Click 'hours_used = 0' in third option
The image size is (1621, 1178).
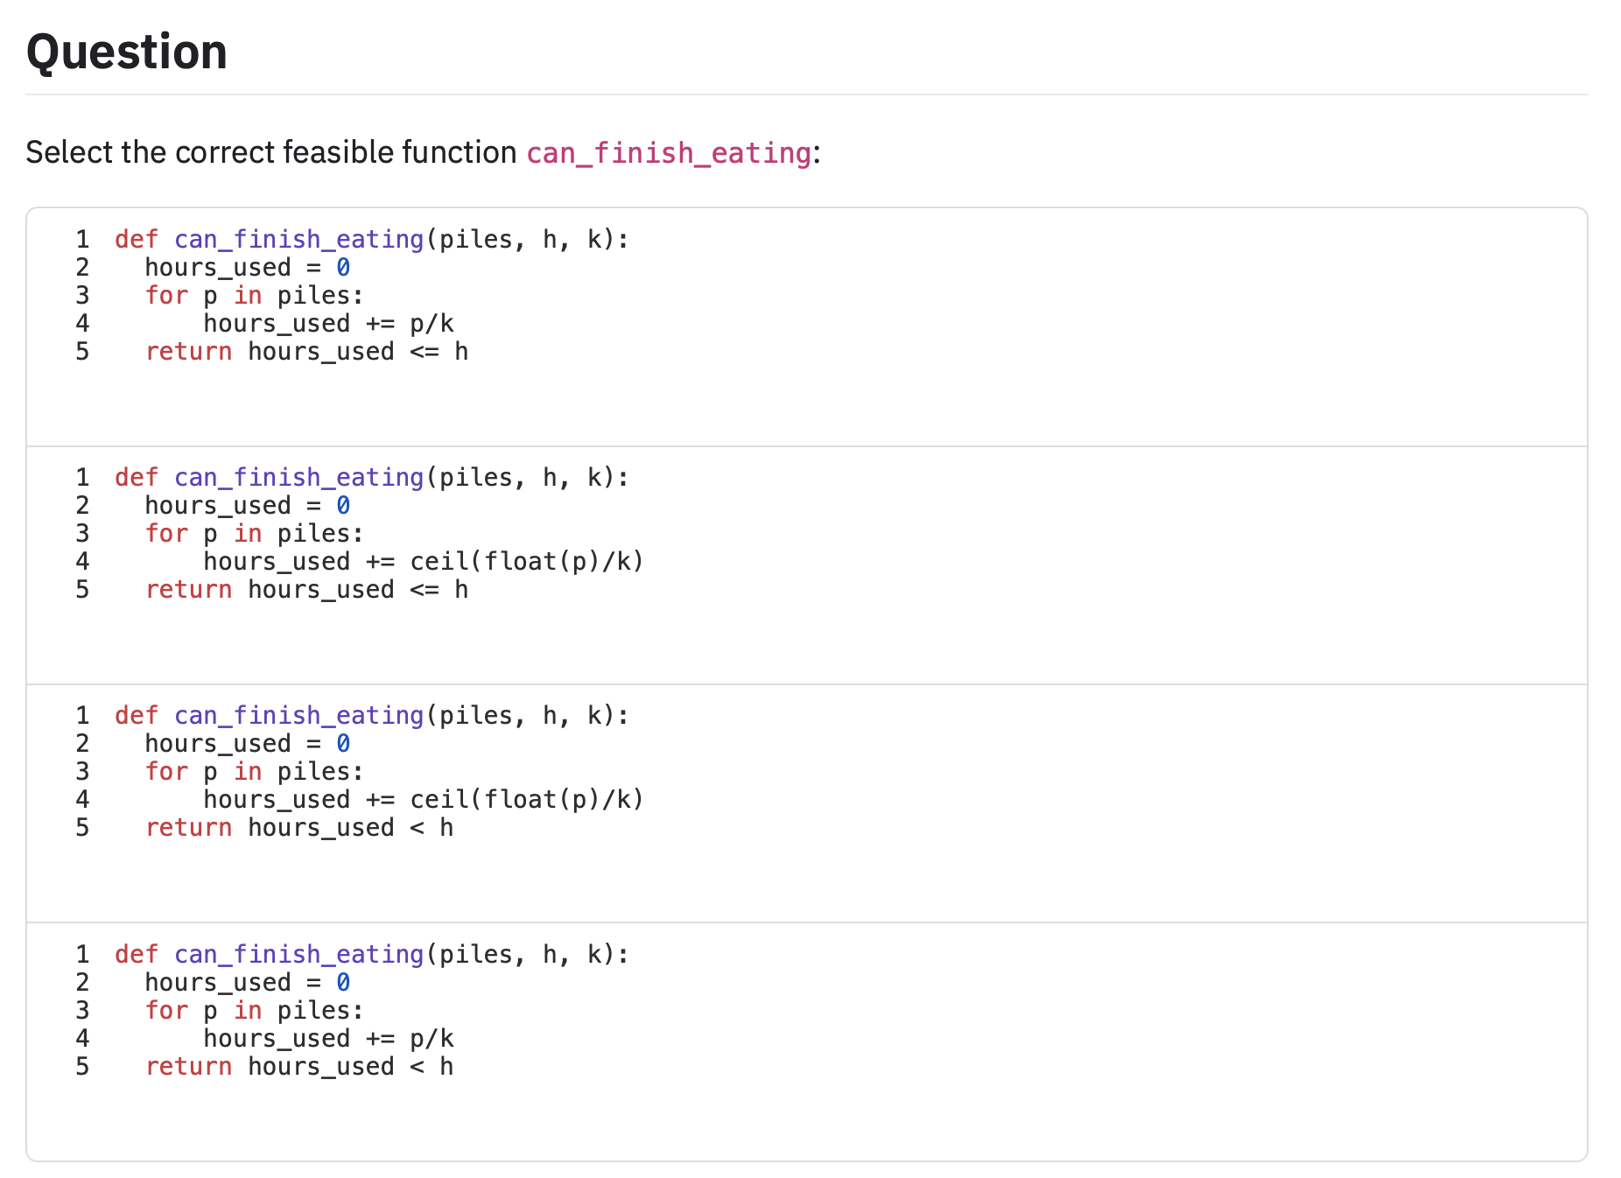click(x=247, y=744)
